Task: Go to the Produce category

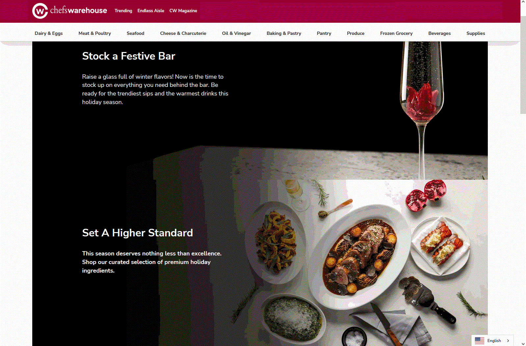Action: 355,33
